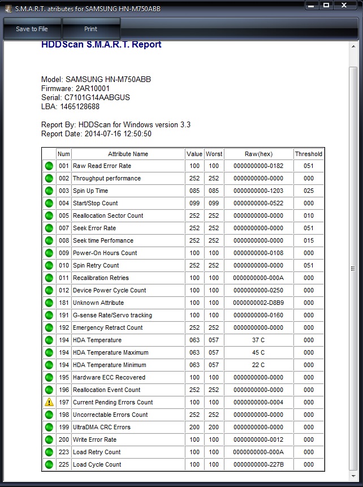Click the 37 C temperature value
Viewport: 363px width, 487px height.
pos(258,340)
